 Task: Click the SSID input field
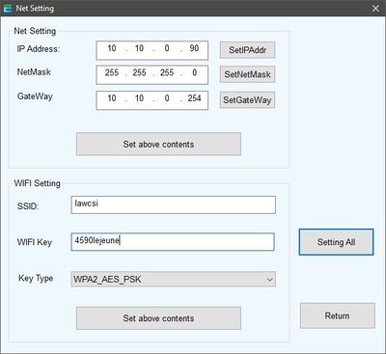click(x=173, y=204)
